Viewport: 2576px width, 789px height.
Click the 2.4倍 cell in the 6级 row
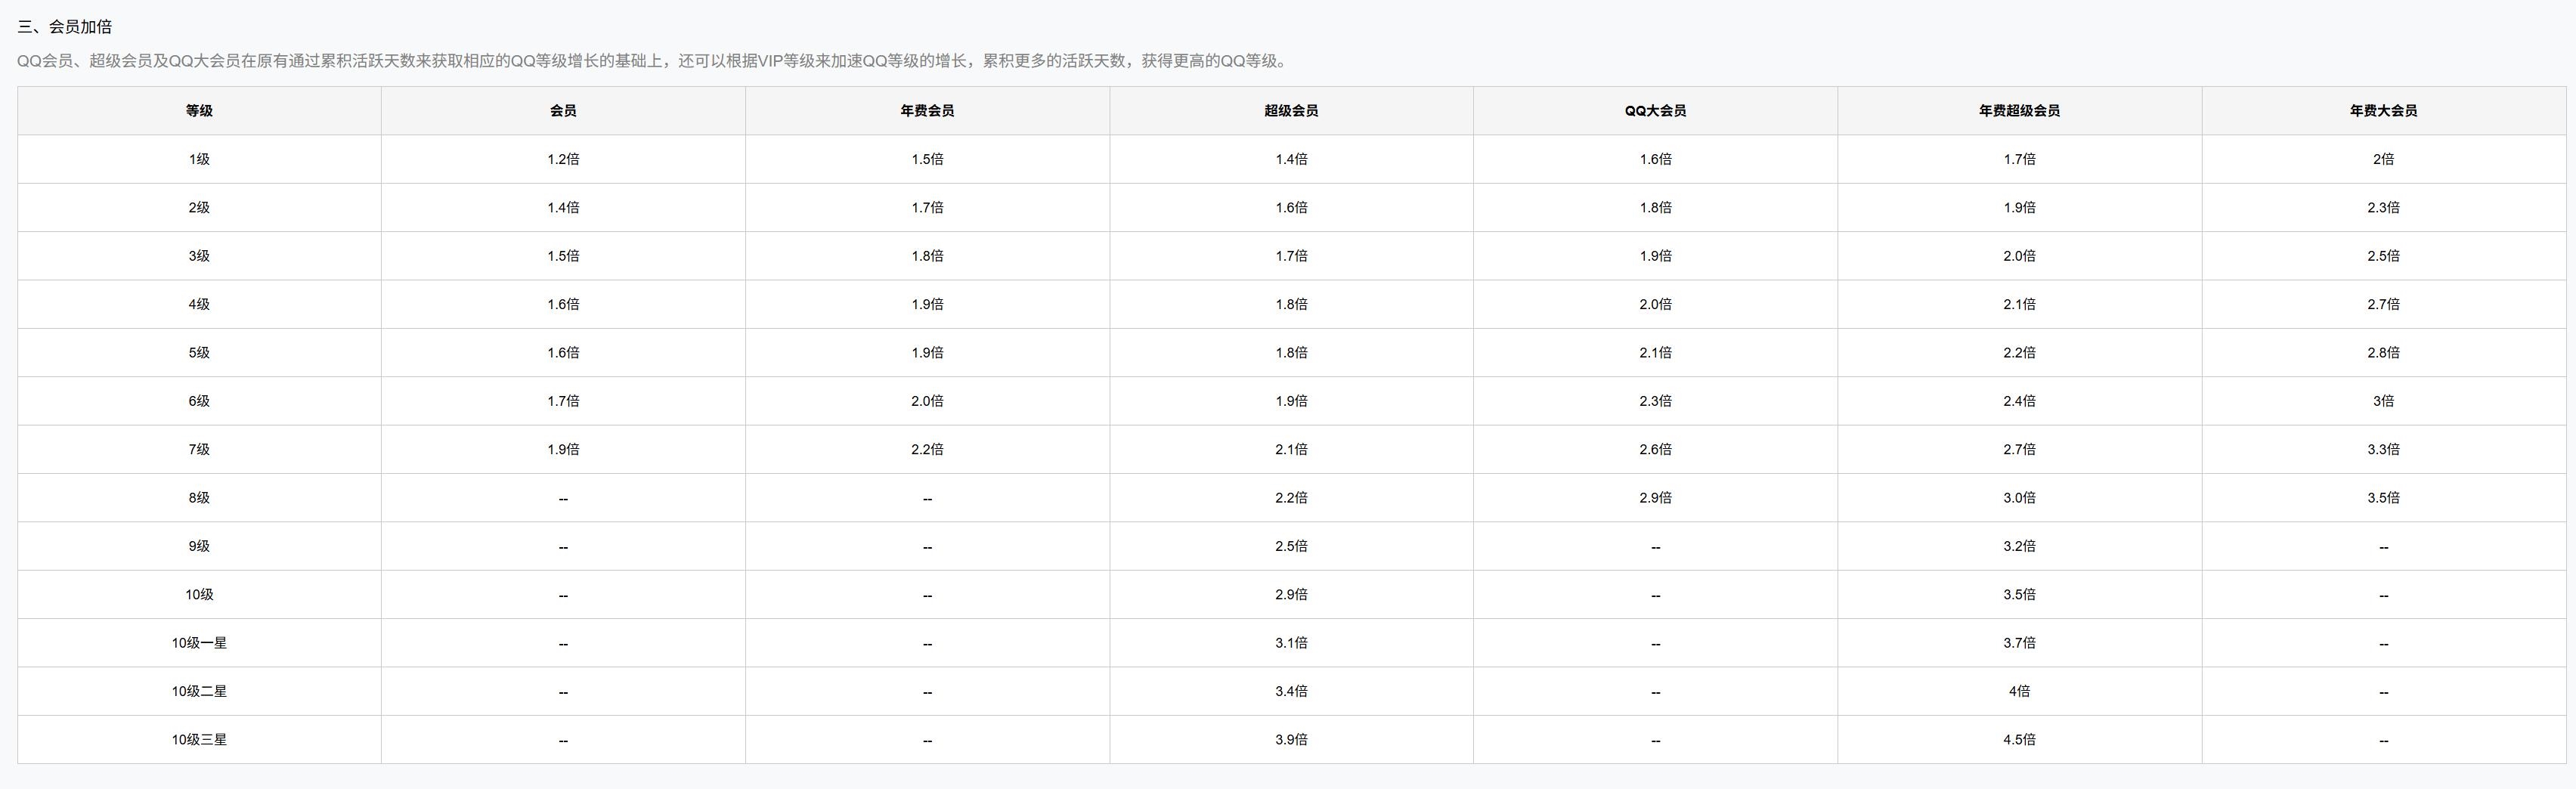click(2019, 401)
